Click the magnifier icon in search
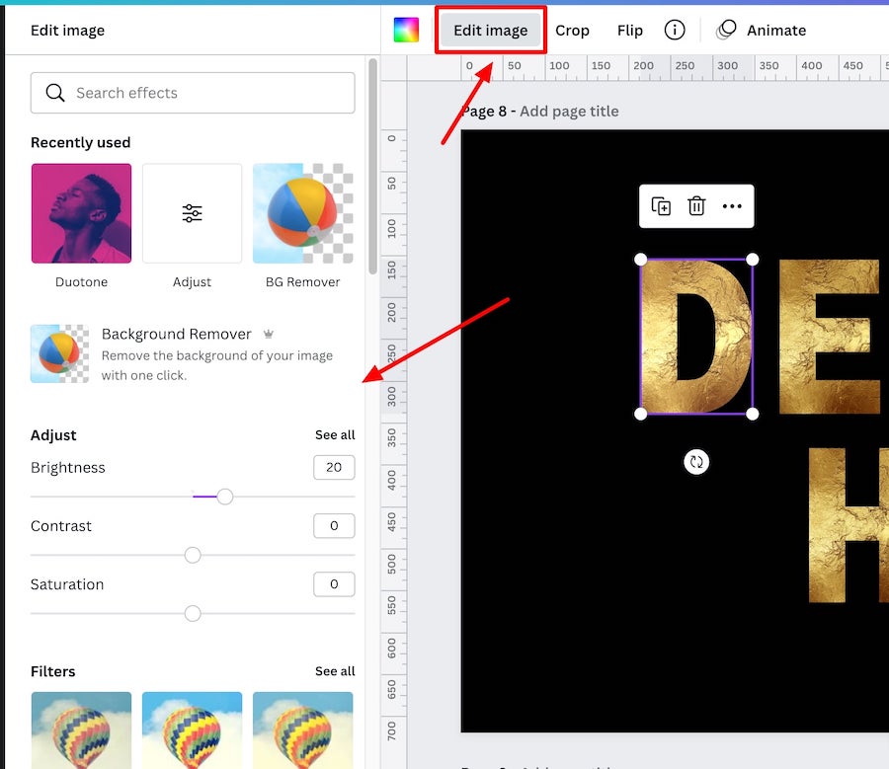The image size is (889, 769). click(55, 93)
